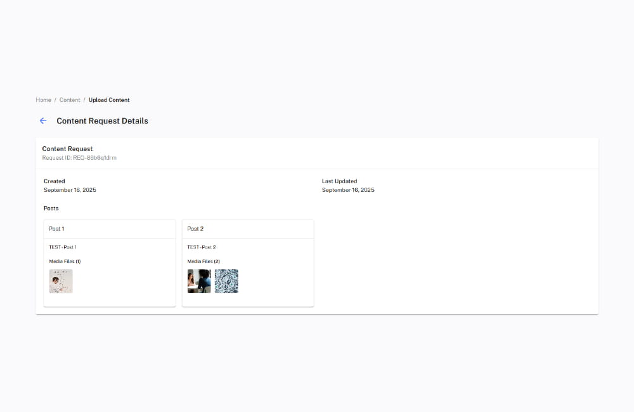Click the Created date September 16, 2025
Viewport: 634px width, 412px height.
click(69, 190)
